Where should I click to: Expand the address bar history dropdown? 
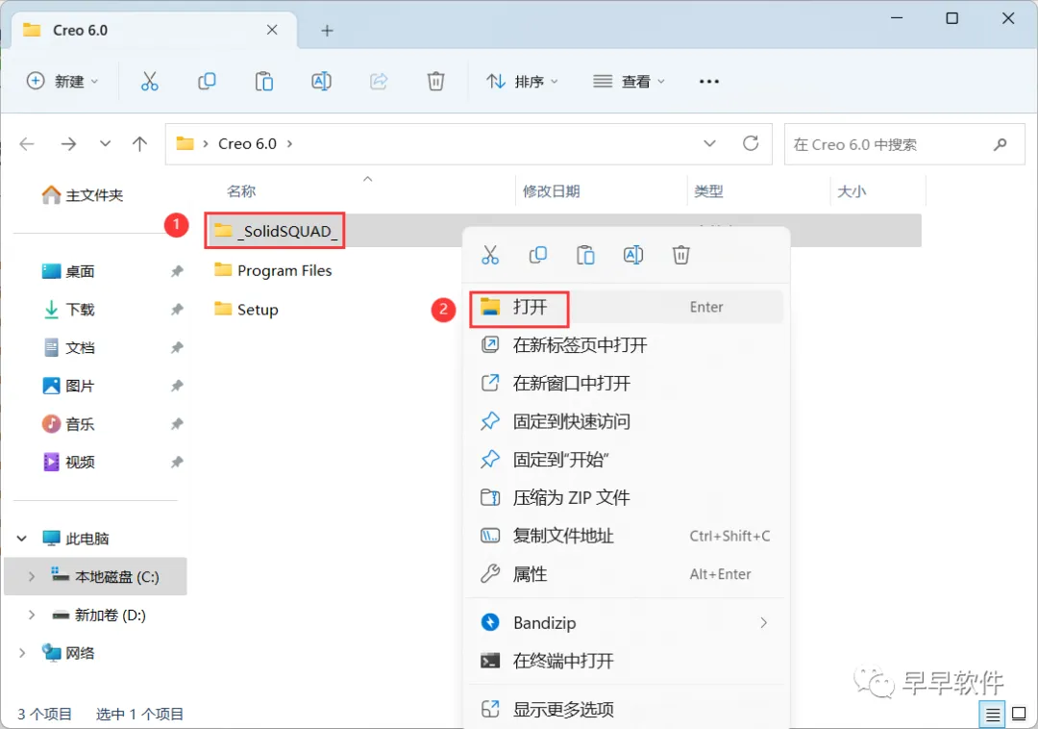tap(709, 143)
